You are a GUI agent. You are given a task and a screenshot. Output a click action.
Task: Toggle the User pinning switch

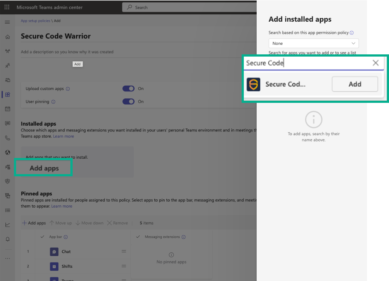coord(129,101)
